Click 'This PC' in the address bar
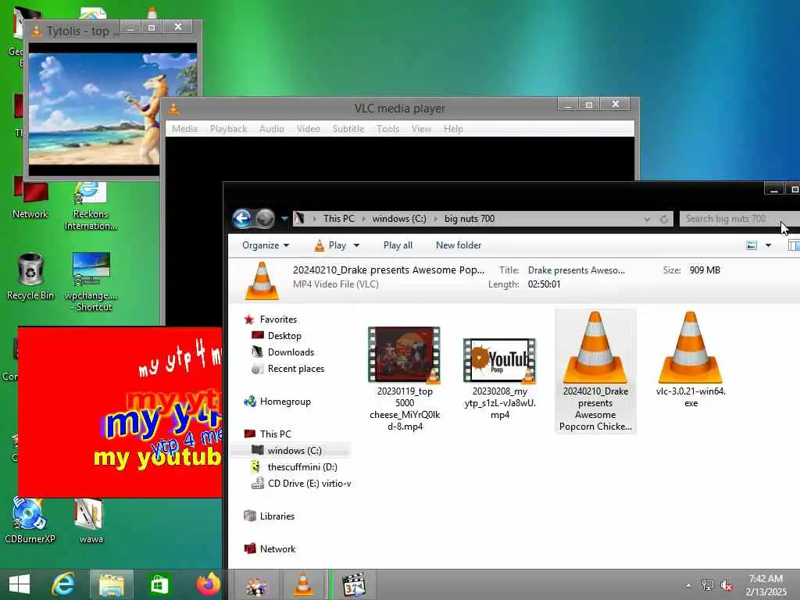The width and height of the screenshot is (800, 600). tap(339, 219)
